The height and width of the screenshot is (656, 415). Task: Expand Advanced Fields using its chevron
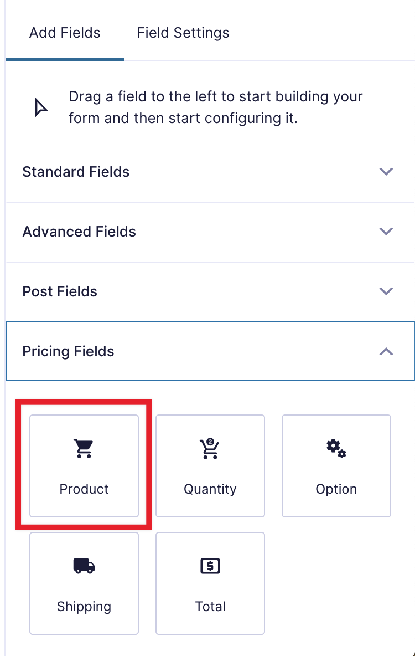(386, 231)
